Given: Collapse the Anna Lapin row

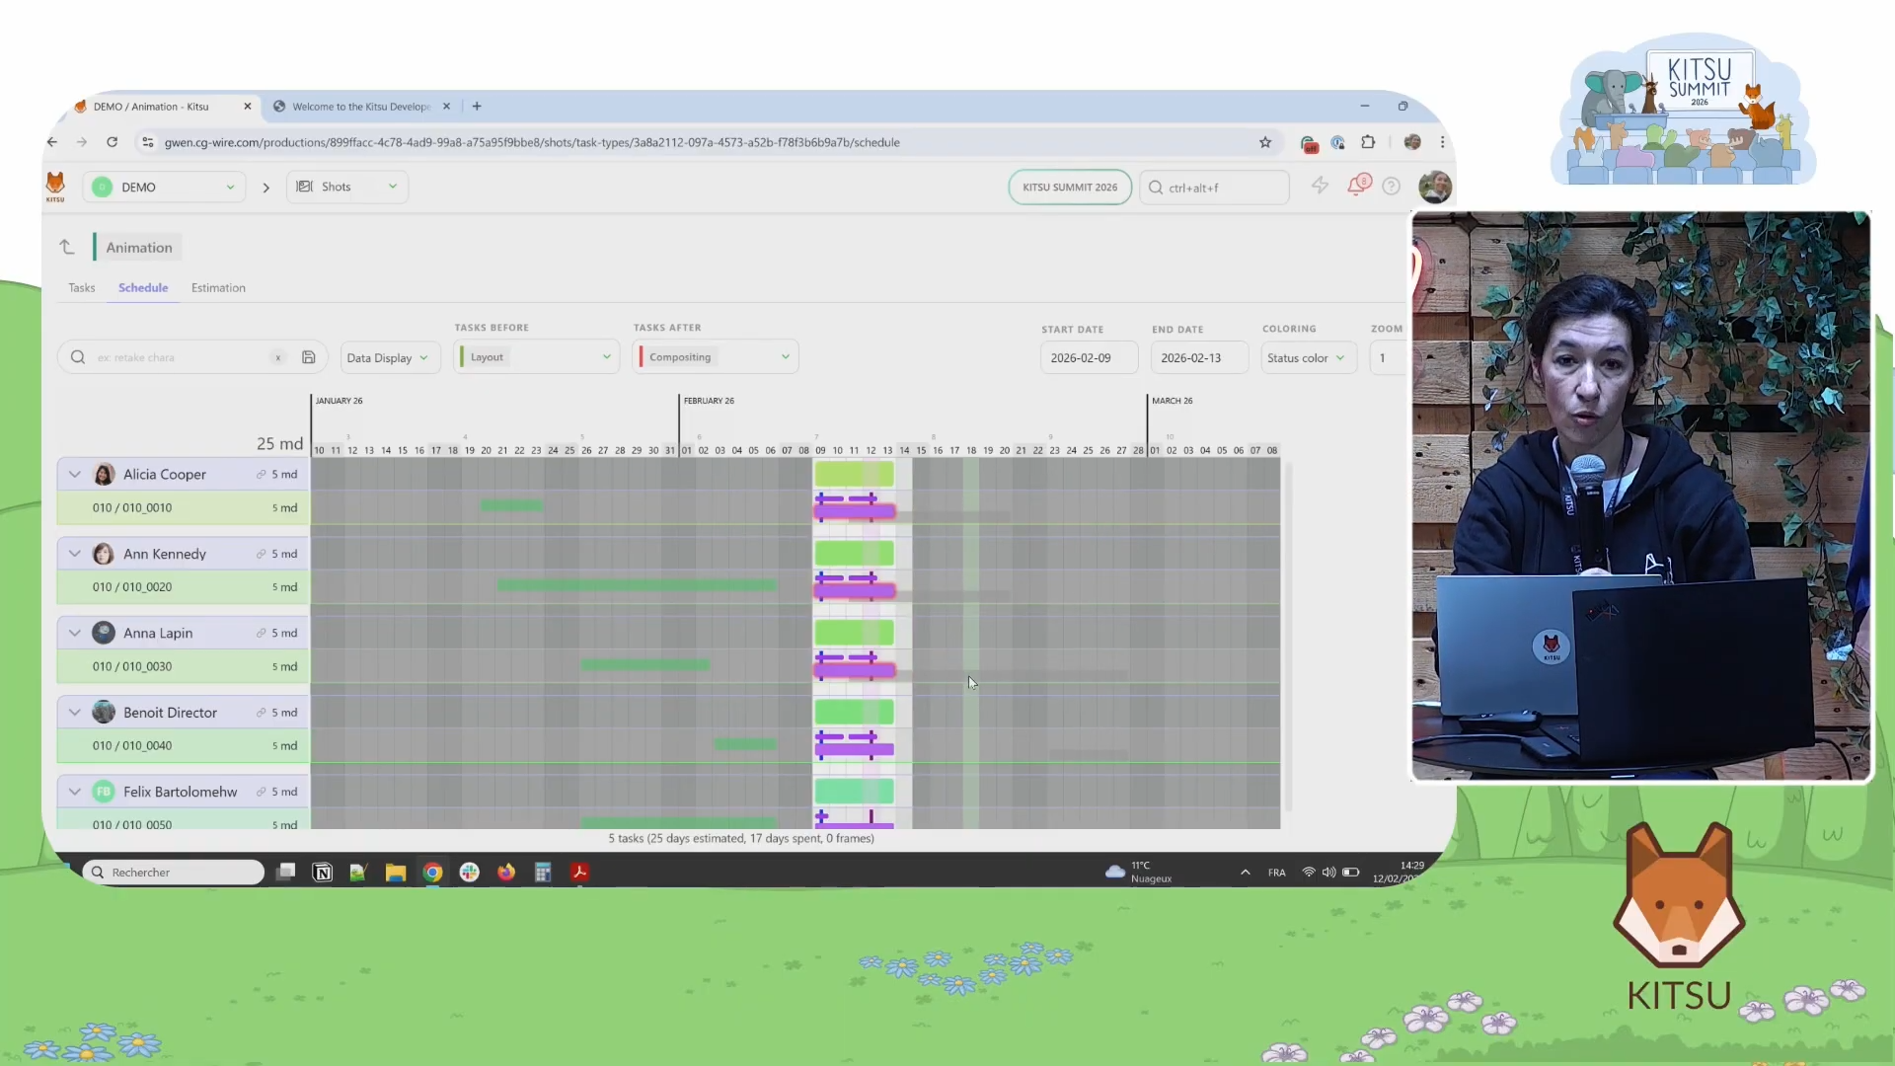Looking at the screenshot, I should (x=75, y=633).
